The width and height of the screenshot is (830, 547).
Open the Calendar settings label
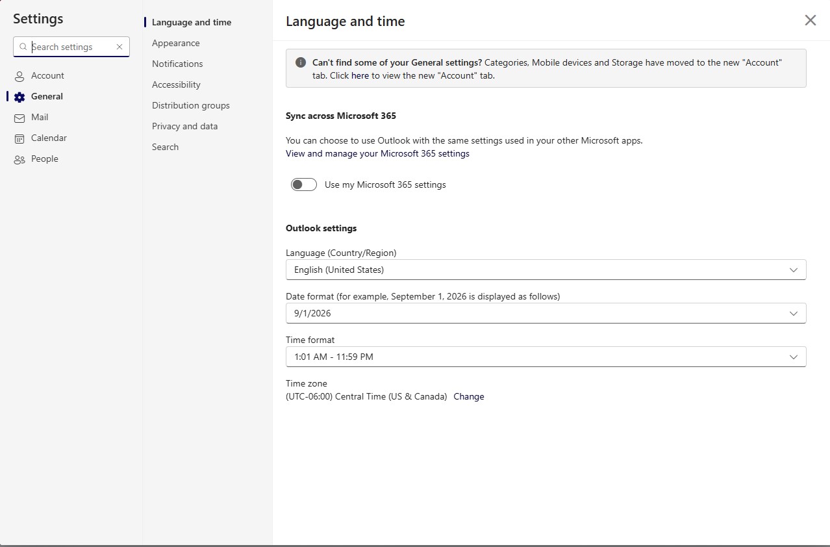coord(49,138)
